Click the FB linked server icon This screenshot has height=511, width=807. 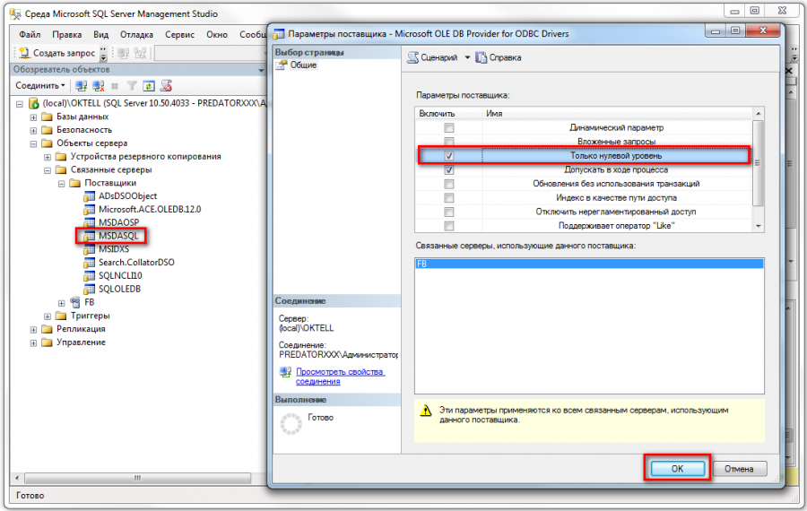click(75, 302)
